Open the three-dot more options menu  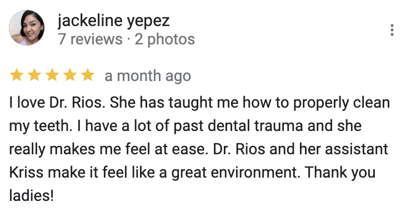(x=392, y=30)
